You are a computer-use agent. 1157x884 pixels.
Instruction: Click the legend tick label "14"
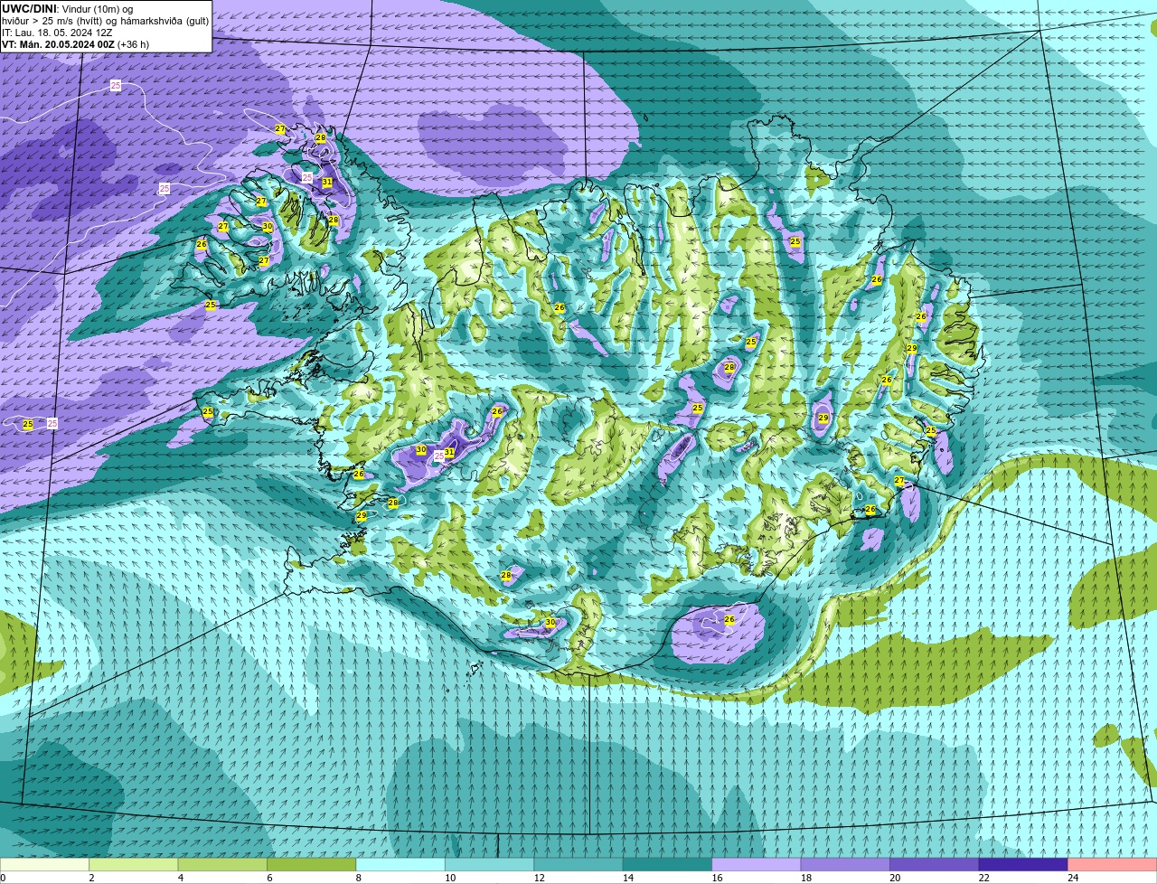coord(627,878)
